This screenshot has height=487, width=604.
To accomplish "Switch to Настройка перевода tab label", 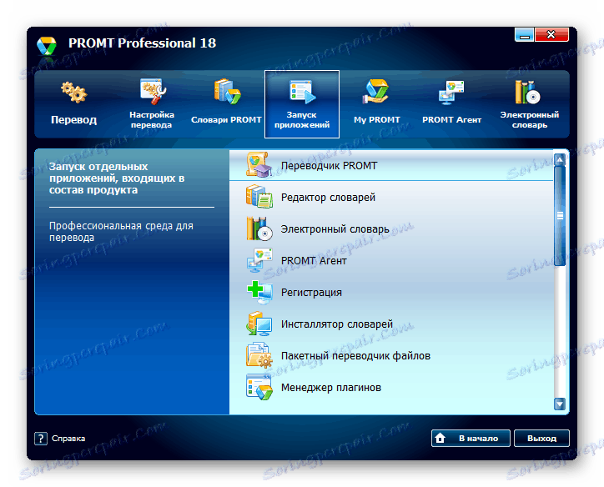I will [151, 120].
